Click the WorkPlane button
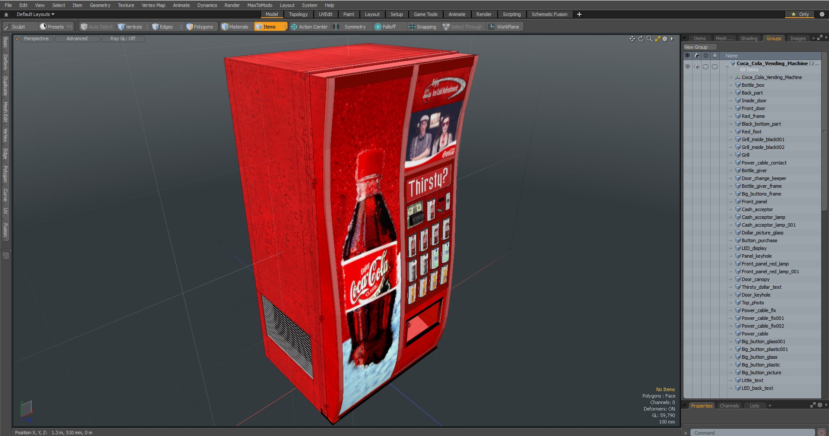829x436 pixels. 505,27
